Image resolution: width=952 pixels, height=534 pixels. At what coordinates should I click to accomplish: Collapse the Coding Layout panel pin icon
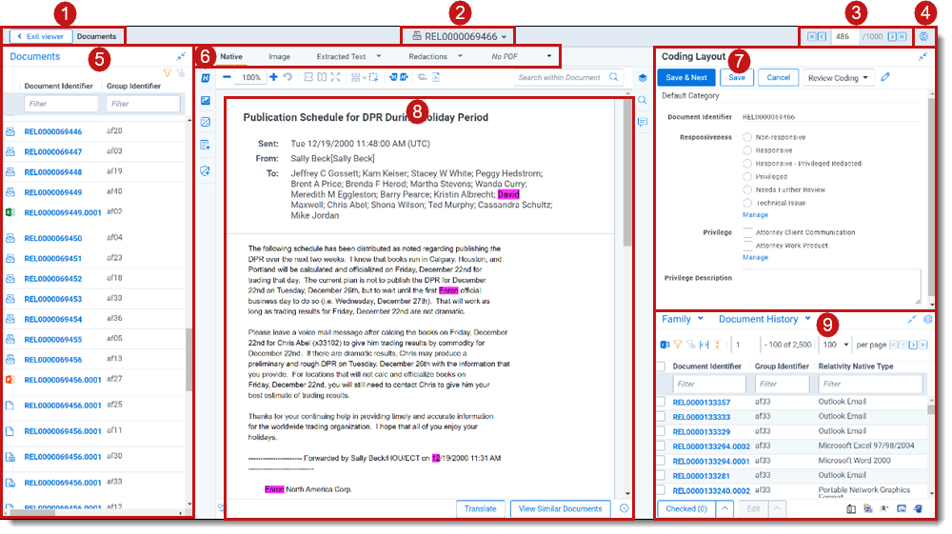(922, 56)
